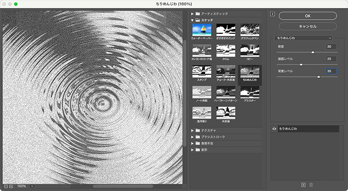
Task: Click the zoom out minus icon
Action: point(5,186)
